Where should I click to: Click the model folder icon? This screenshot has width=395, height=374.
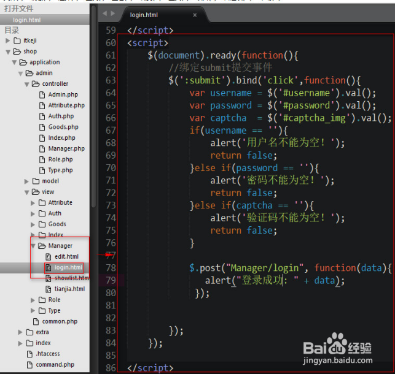pyautogui.click(x=36, y=181)
